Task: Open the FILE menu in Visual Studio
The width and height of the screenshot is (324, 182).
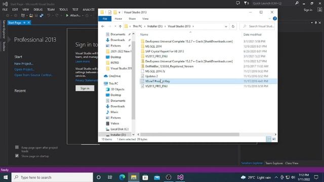Action: (x=5, y=10)
